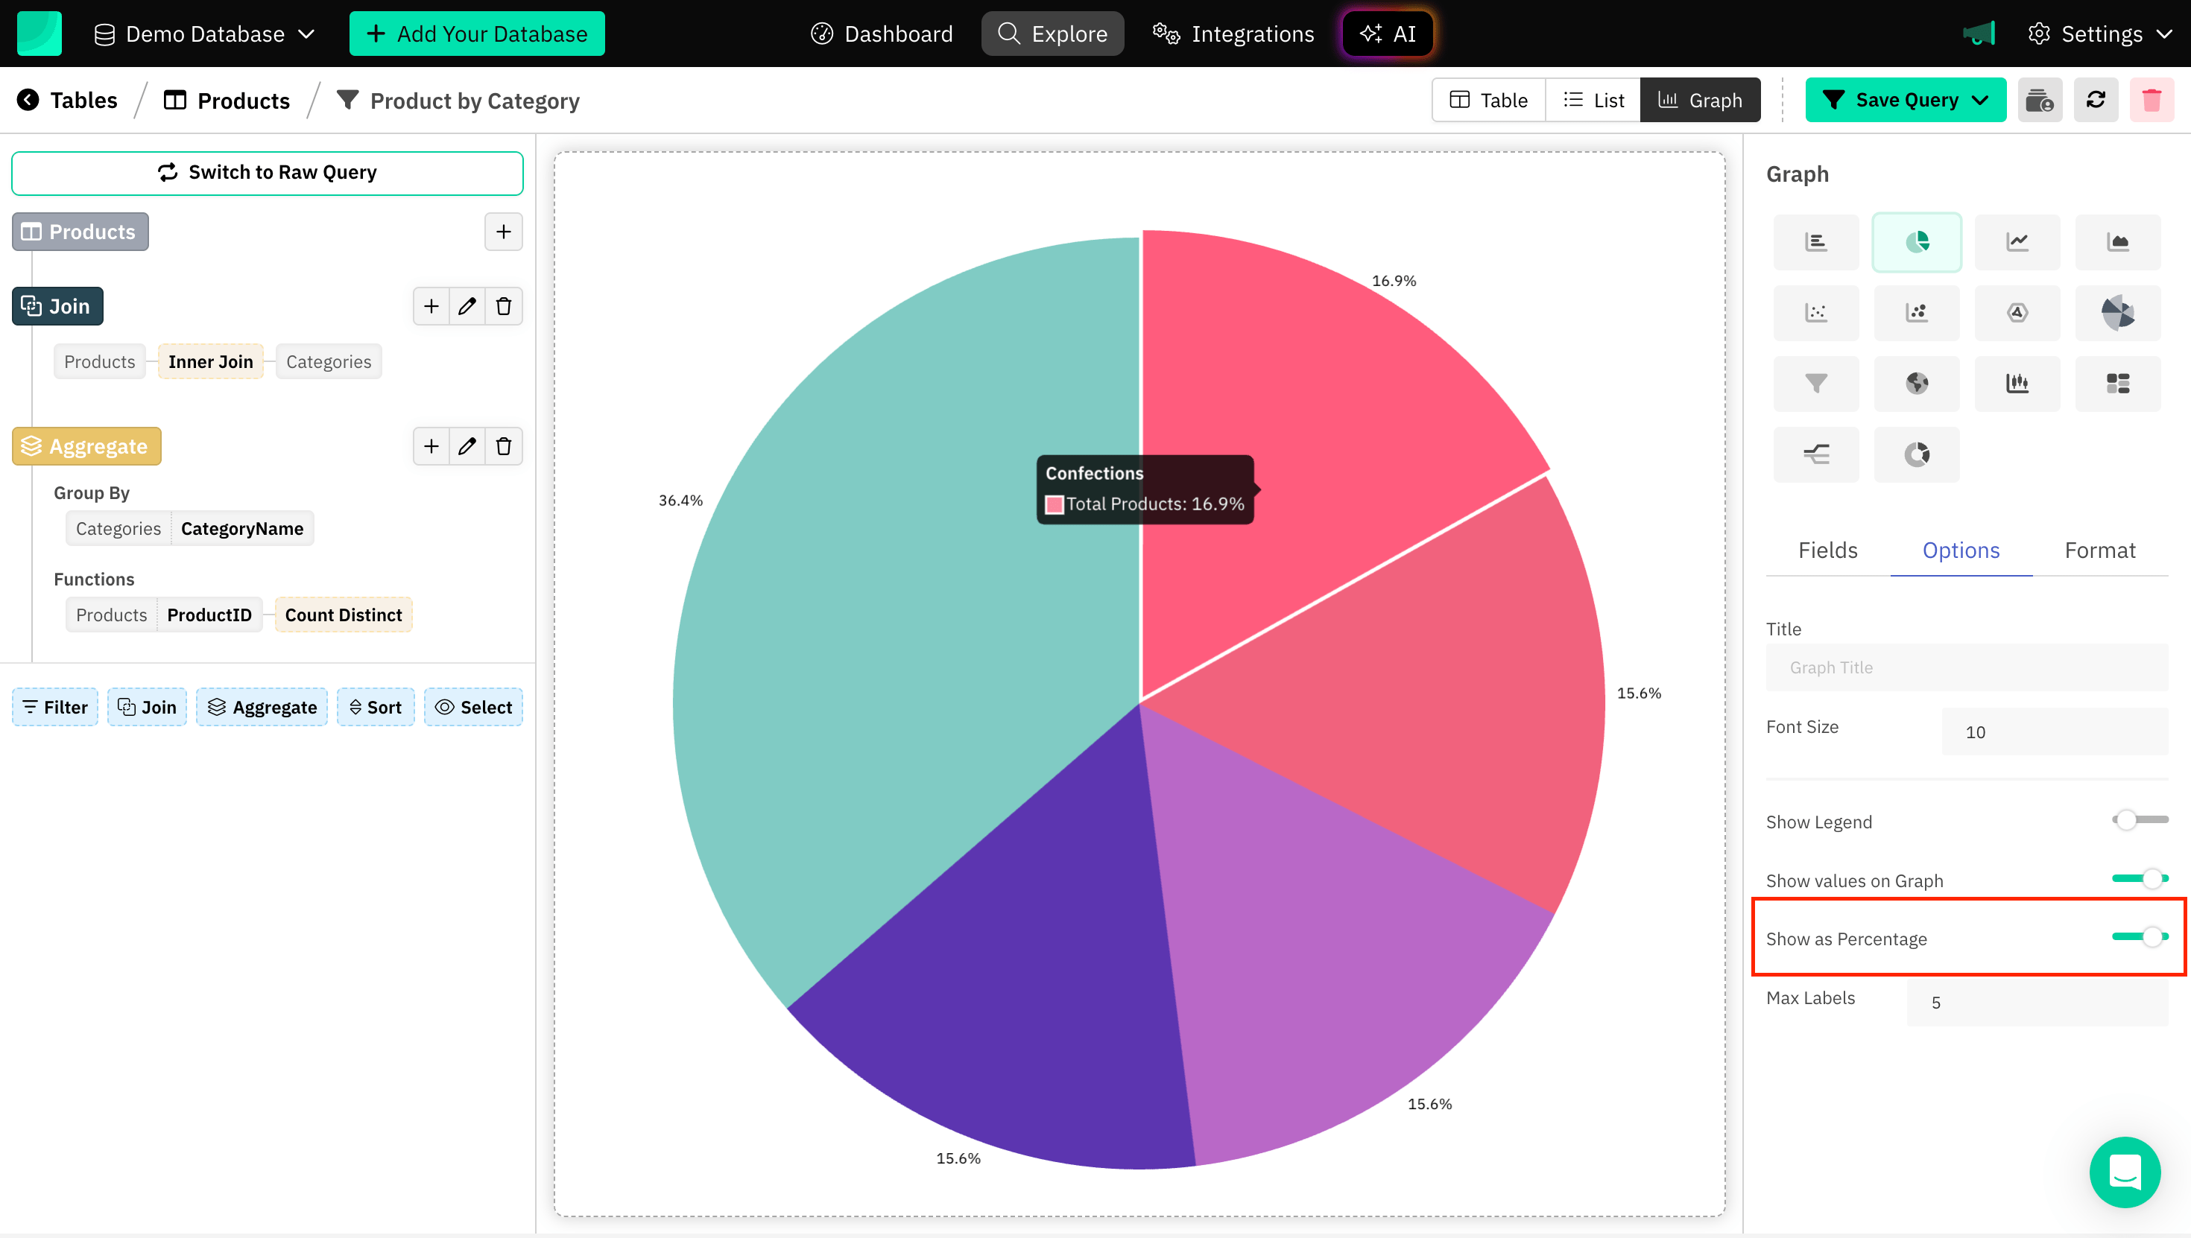This screenshot has width=2191, height=1238.
Task: Click the Switch to Raw Query button
Action: 267,173
